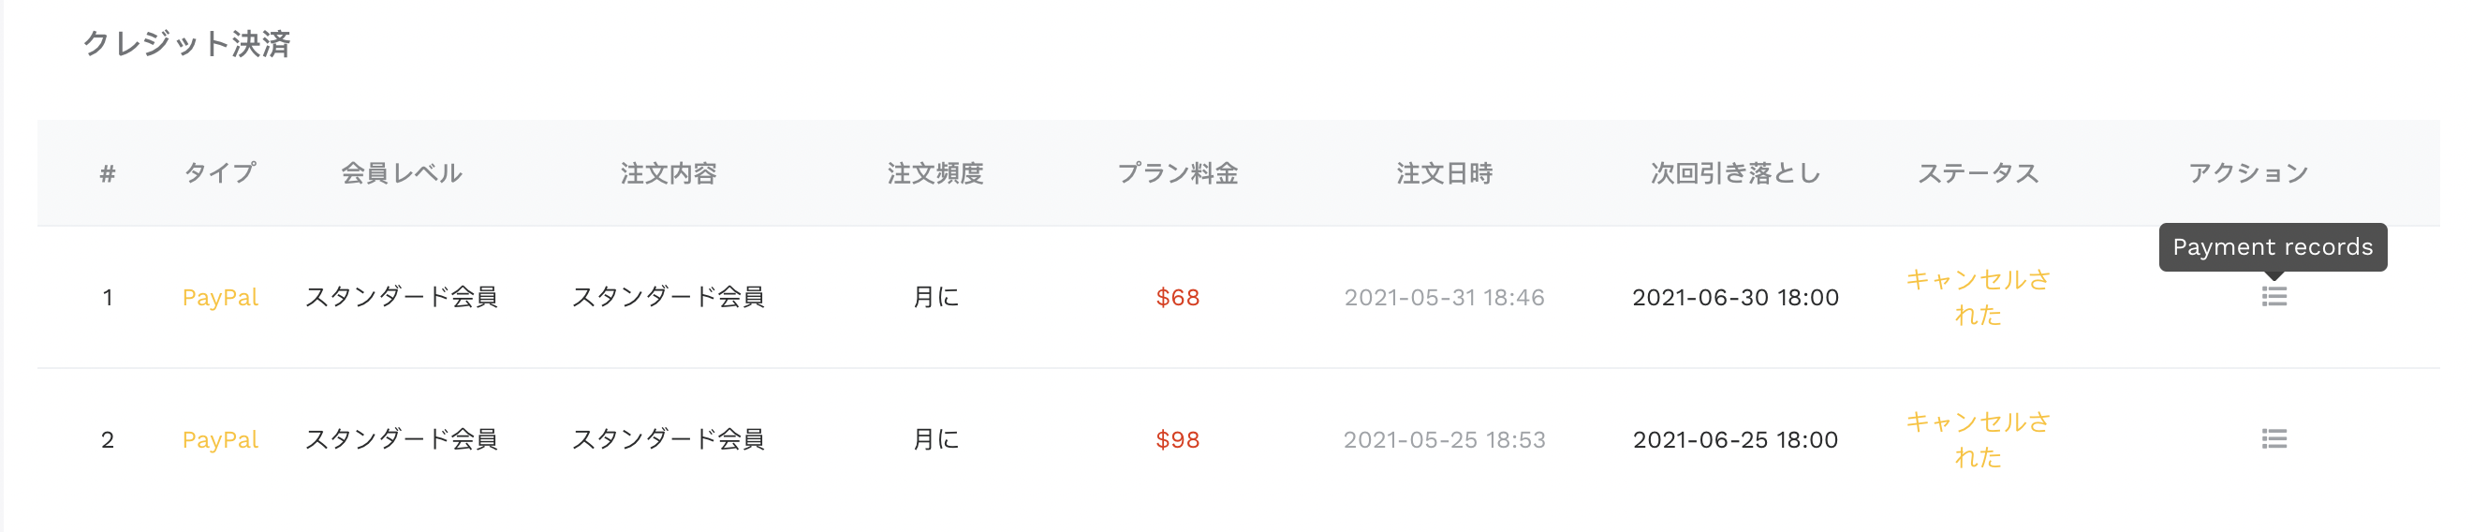Click the PayPal link in row 1
The height and width of the screenshot is (532, 2472).
point(220,298)
